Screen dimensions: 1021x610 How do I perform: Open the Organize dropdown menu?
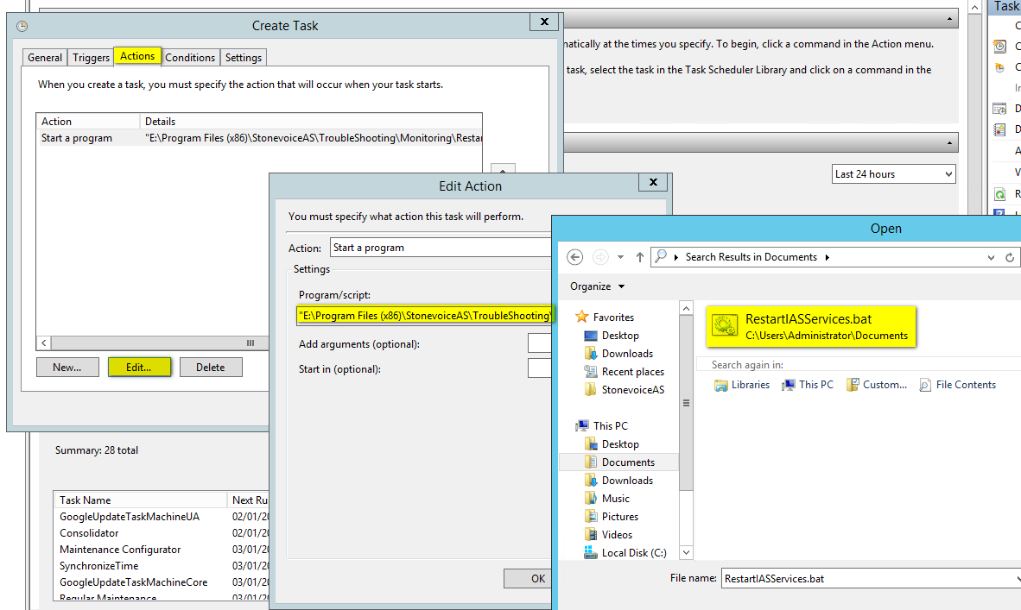597,286
